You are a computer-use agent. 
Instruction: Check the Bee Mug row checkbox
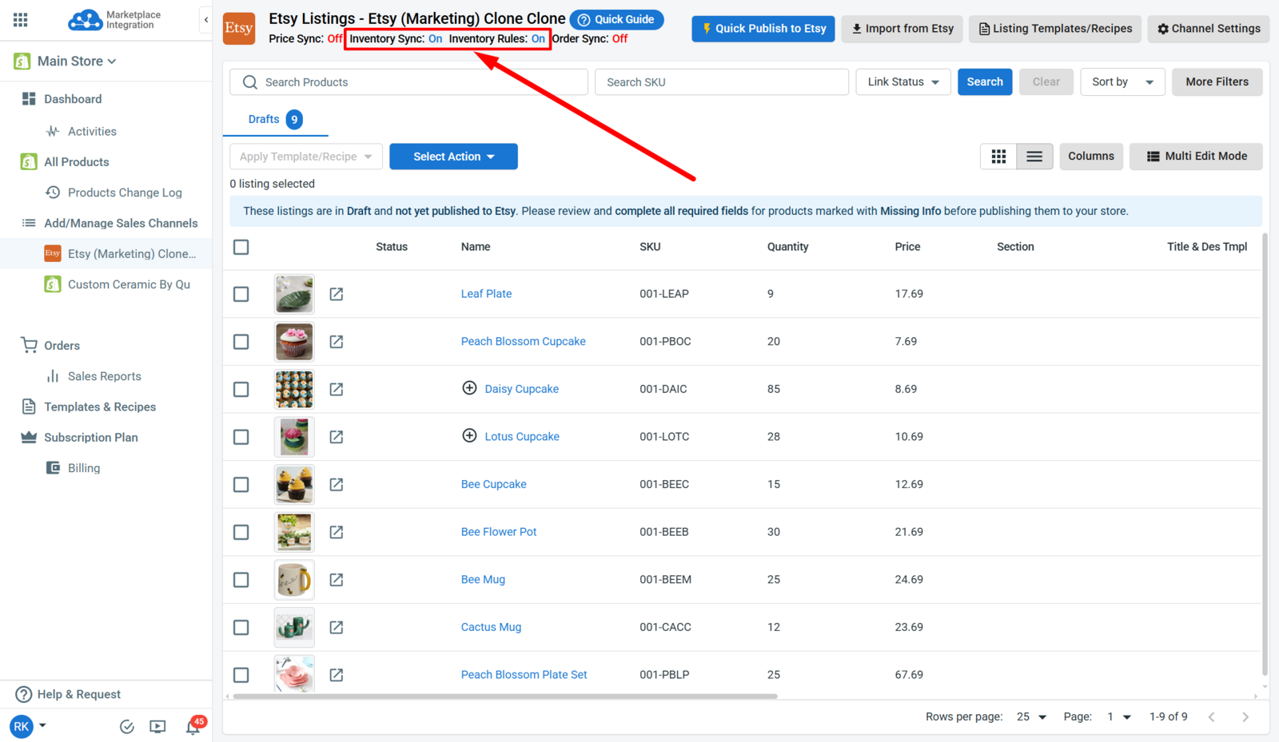[241, 580]
